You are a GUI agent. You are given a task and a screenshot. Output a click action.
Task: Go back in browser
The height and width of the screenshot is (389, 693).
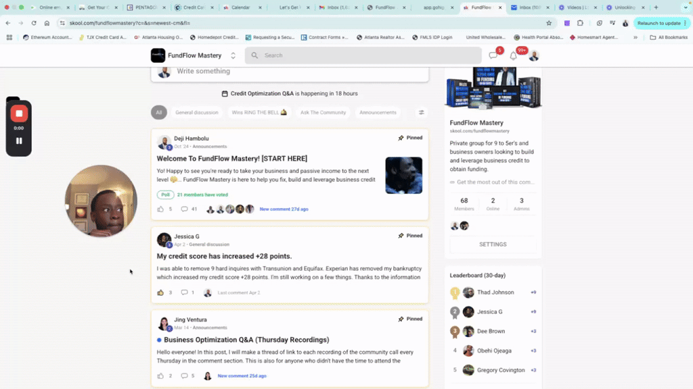coord(8,23)
